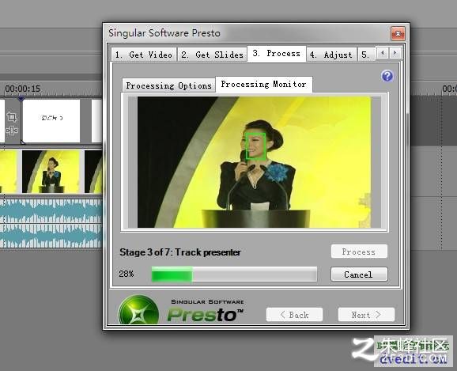Screen dimensions: 457x371
Task: Click the Presto green logo icon
Action: click(138, 310)
